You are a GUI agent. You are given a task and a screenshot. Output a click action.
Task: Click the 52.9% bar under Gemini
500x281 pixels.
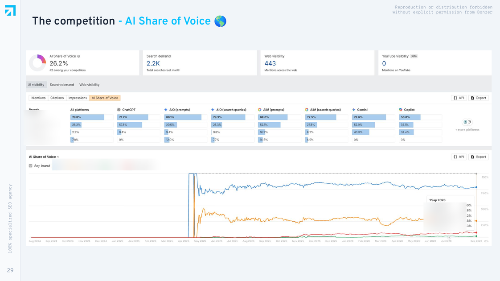coord(364,124)
